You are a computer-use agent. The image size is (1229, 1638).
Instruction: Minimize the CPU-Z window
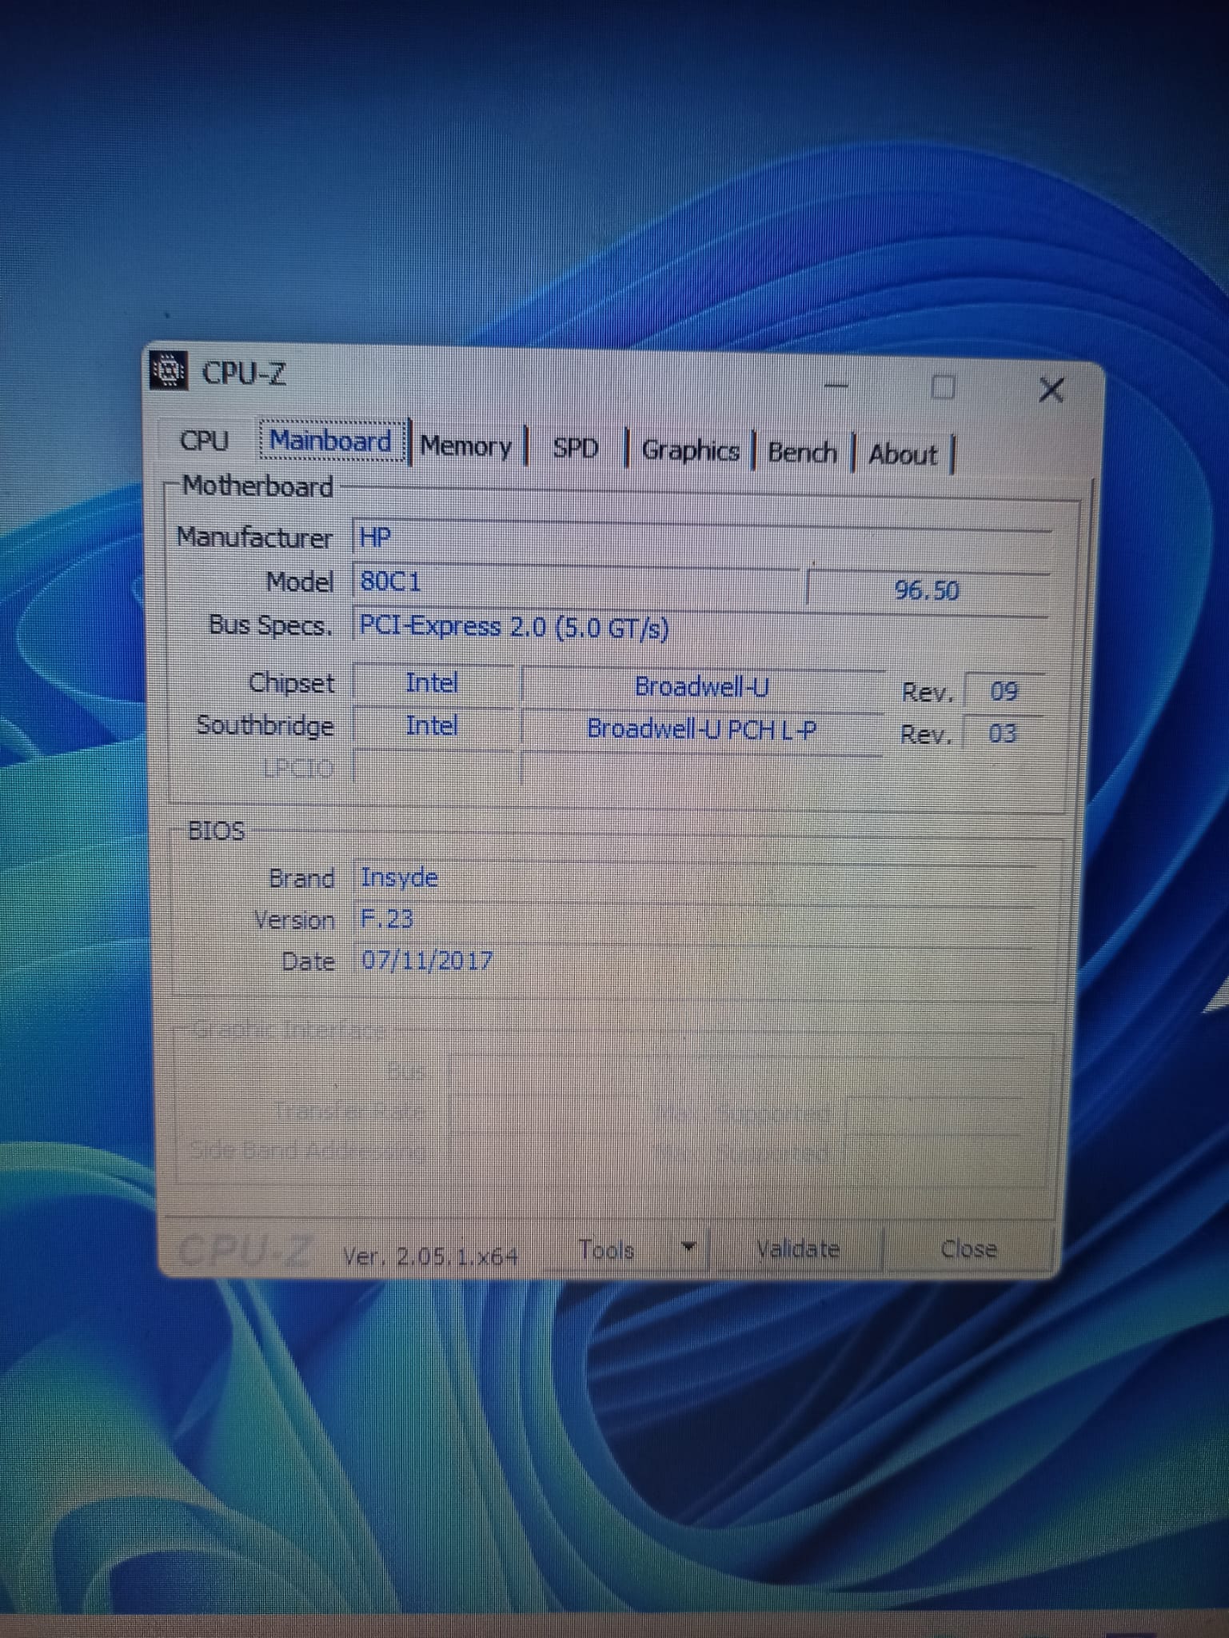pyautogui.click(x=836, y=386)
